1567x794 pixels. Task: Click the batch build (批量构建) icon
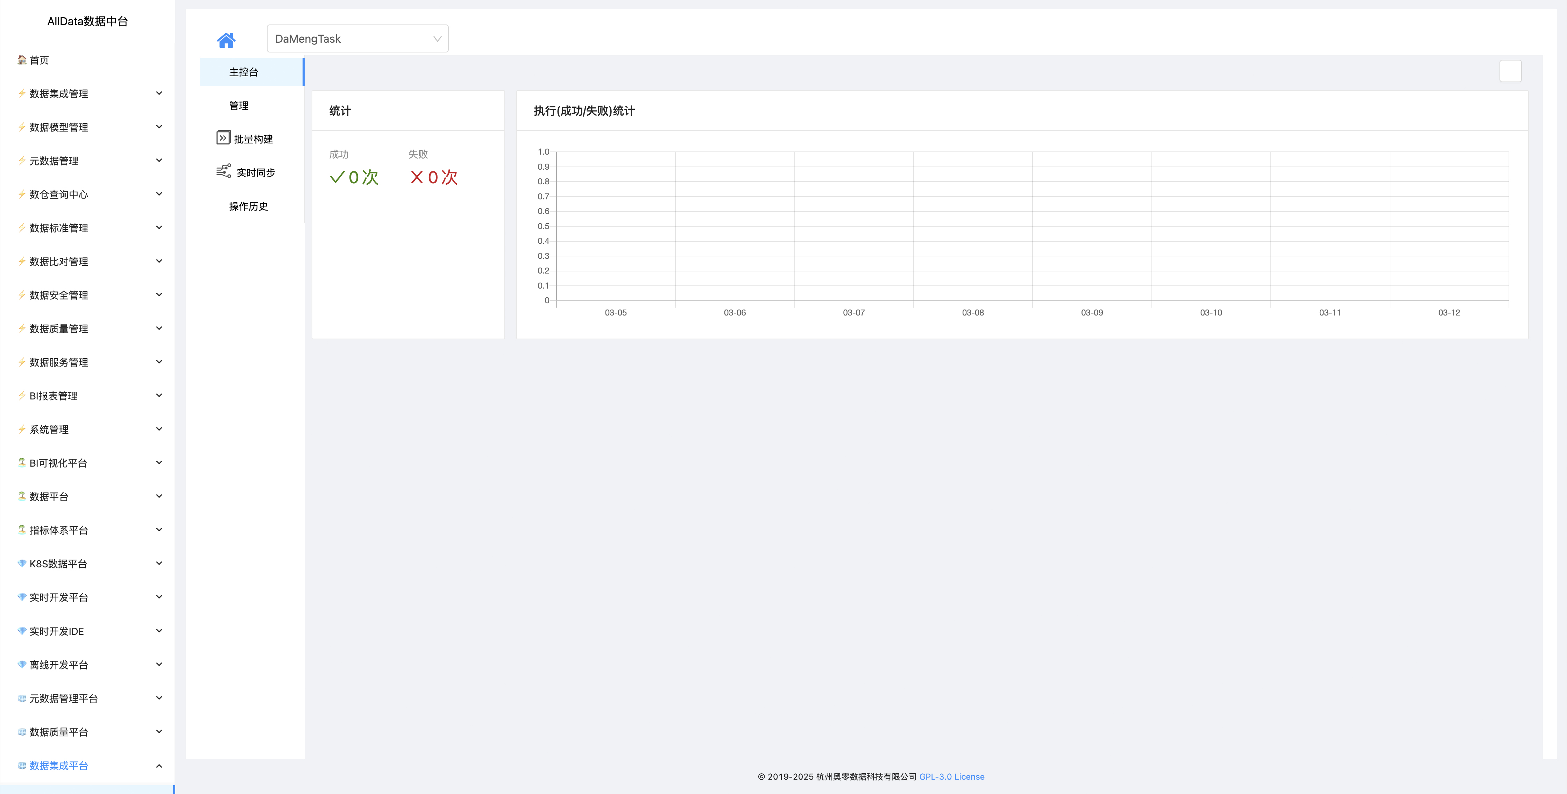223,137
